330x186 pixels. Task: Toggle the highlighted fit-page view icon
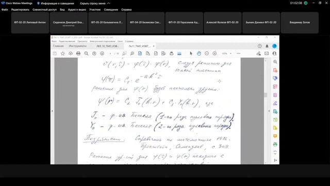point(140,54)
